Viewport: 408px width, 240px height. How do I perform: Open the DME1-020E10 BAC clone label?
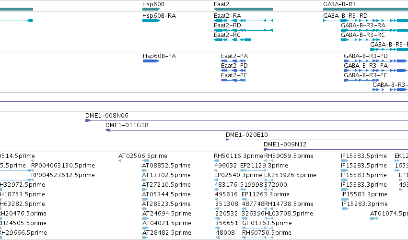[x=247, y=135]
